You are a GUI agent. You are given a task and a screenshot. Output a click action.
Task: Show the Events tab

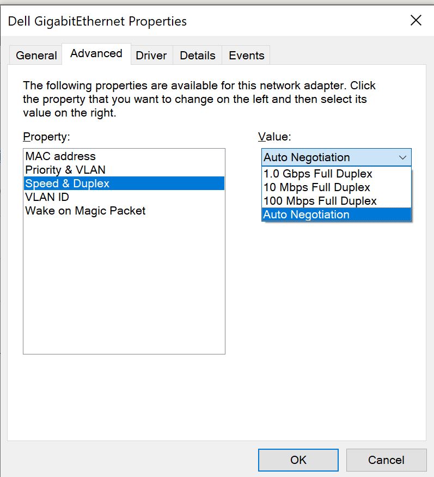click(x=246, y=56)
